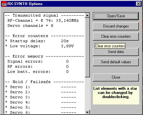Click the list scrollbar down arrow
Viewport: 143px width, 115px height.
87,112
